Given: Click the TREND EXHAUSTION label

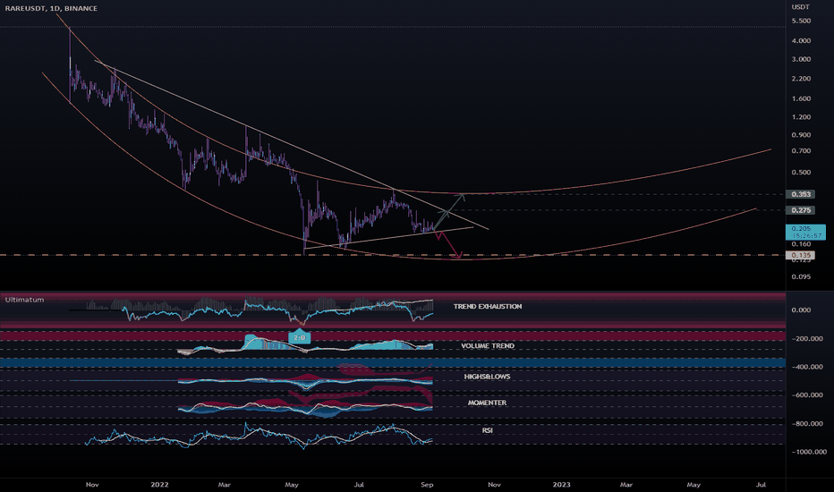Looking at the screenshot, I should 487,306.
